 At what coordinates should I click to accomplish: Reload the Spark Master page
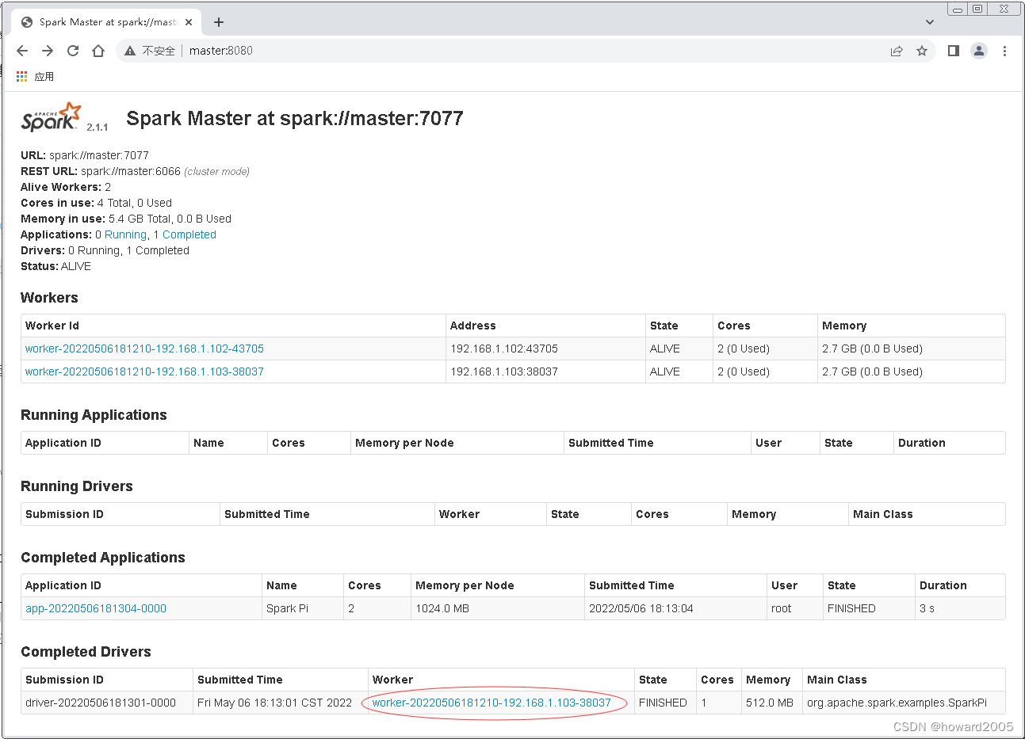coord(73,51)
